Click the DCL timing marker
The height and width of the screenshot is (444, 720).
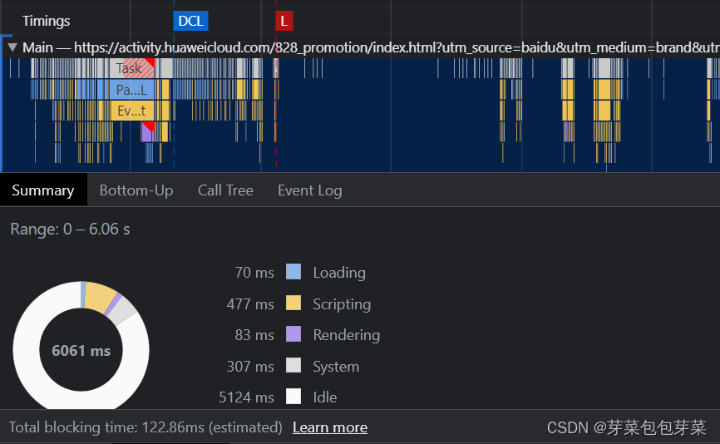pyautogui.click(x=190, y=21)
